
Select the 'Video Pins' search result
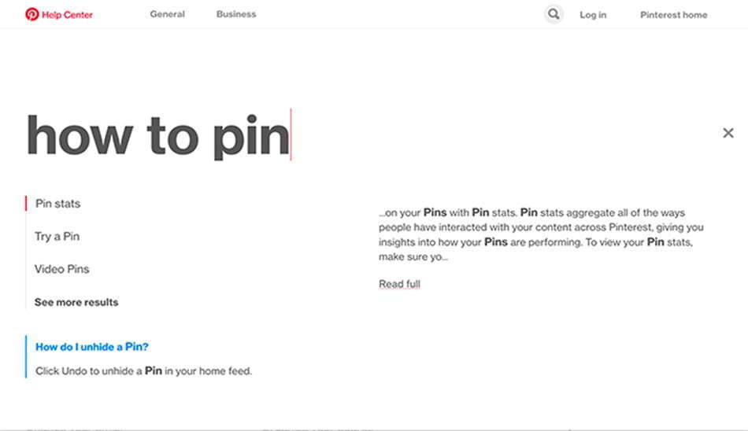pyautogui.click(x=62, y=269)
